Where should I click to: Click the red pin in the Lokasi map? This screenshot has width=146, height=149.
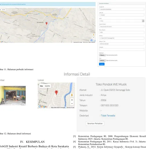56,93
